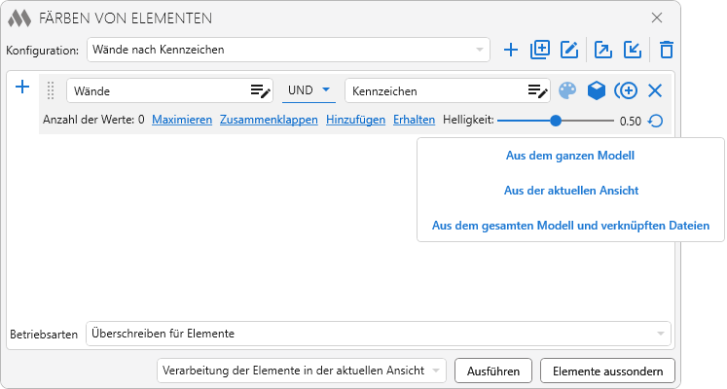Click the circled plus icon in rule row
This screenshot has height=389, width=727.
pos(626,90)
